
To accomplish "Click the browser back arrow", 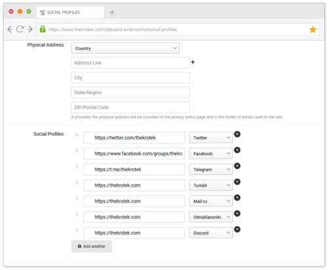I will point(10,29).
